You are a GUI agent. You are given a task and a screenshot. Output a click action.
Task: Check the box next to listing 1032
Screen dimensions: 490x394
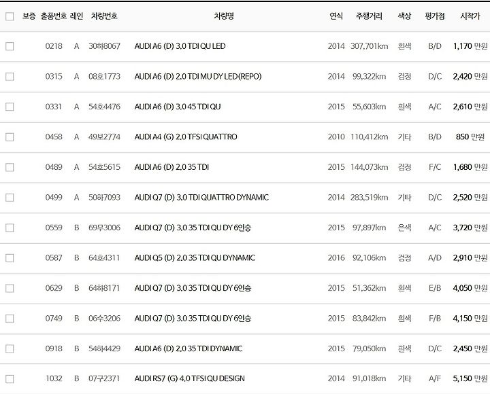tap(10, 379)
